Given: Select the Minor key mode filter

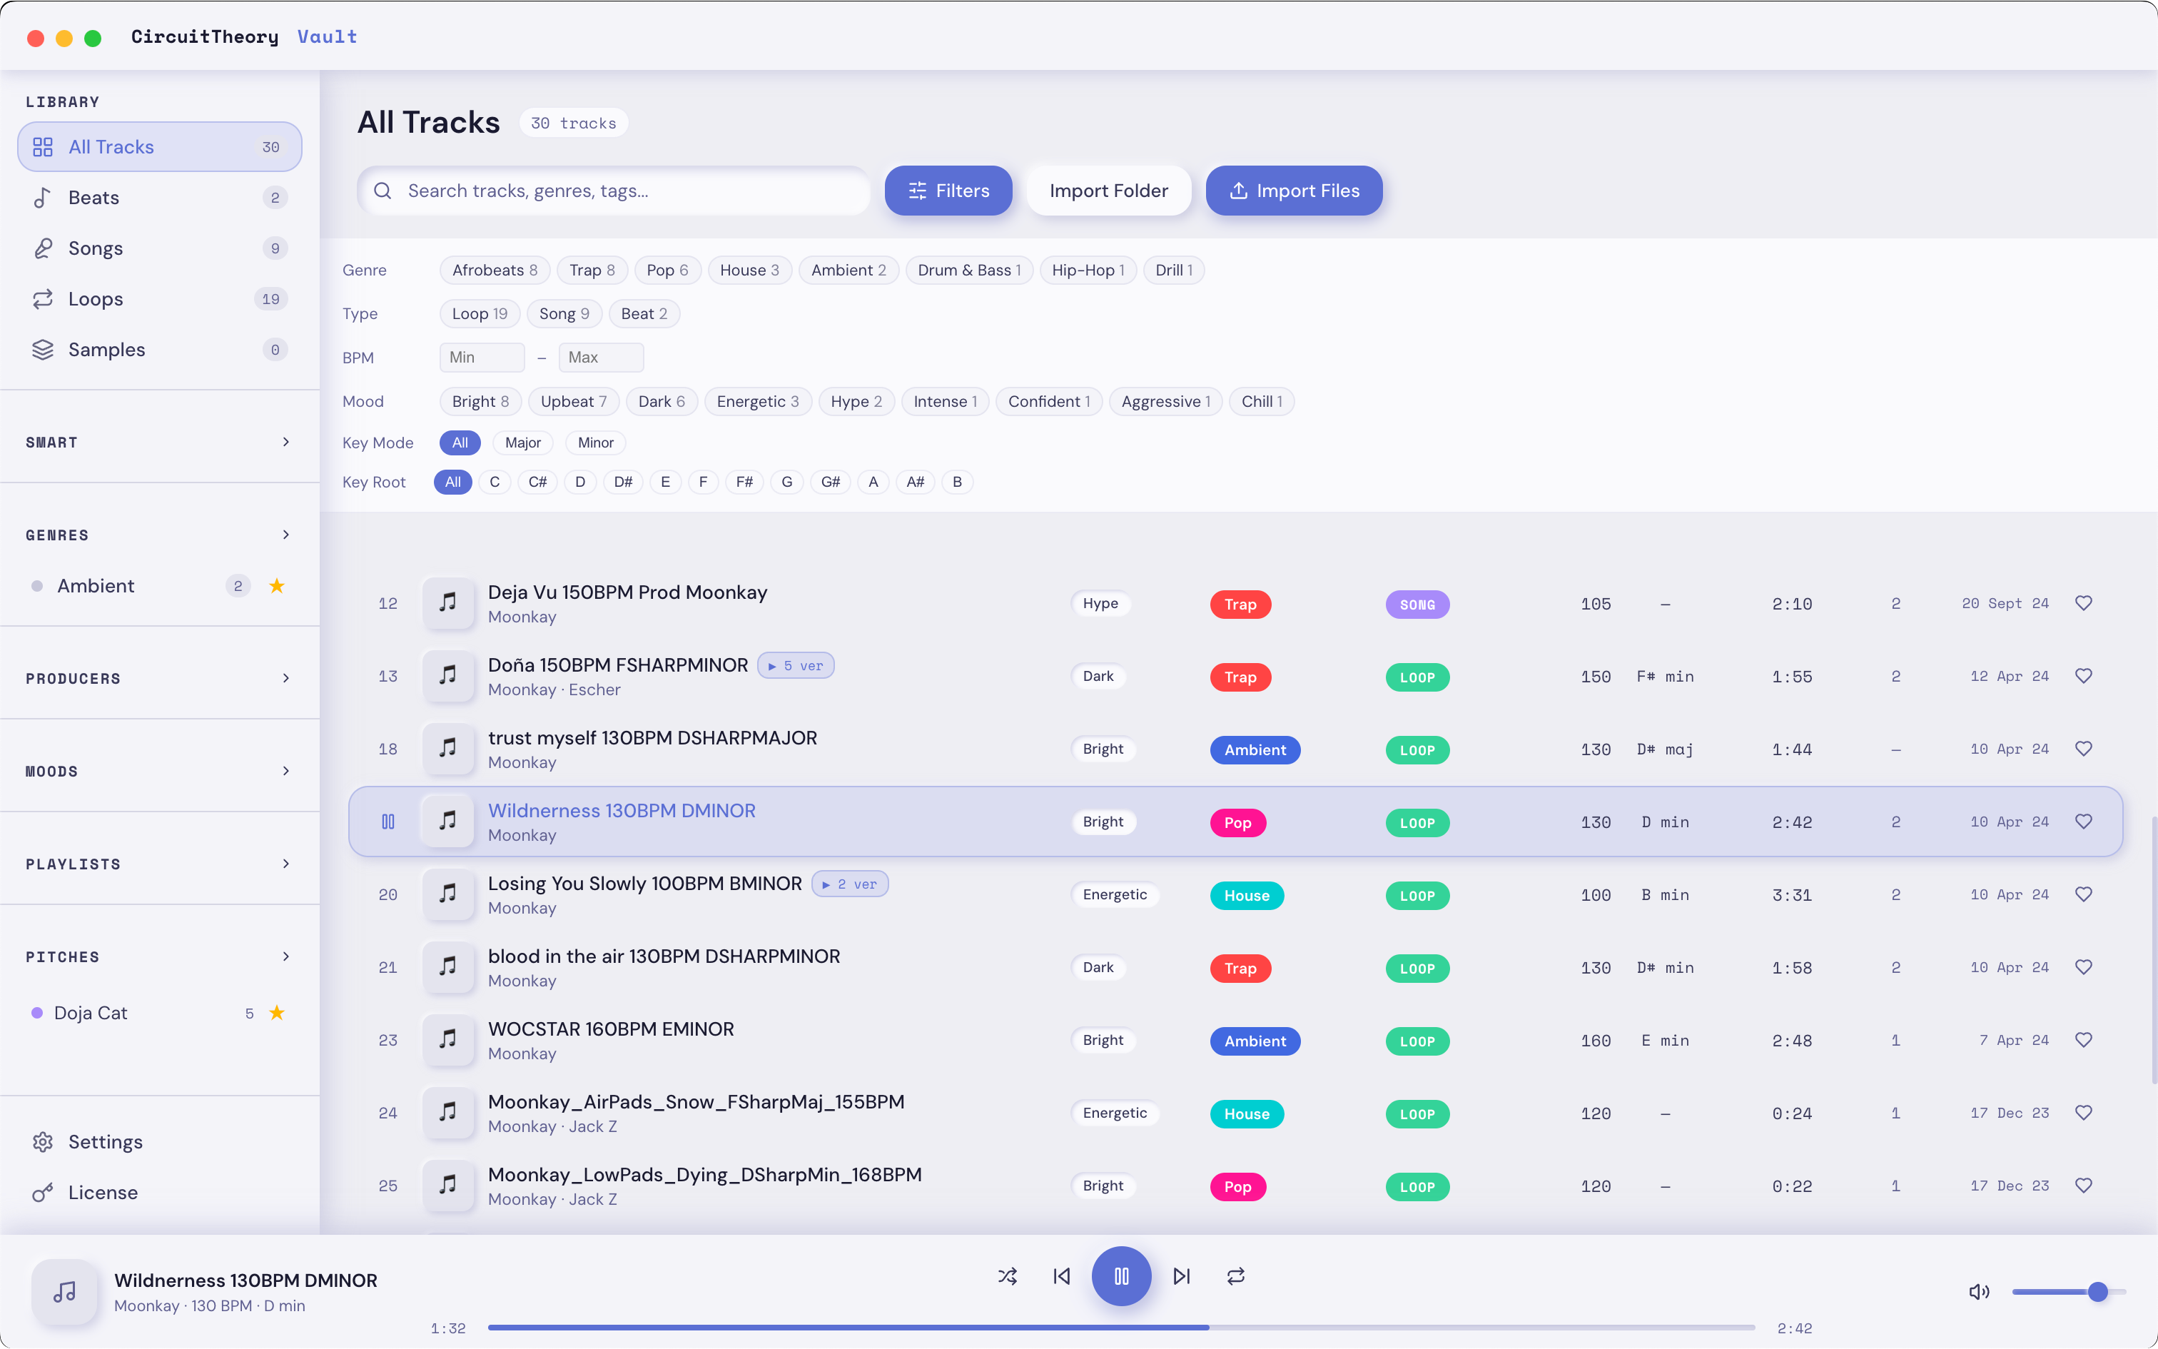Looking at the screenshot, I should 594,443.
